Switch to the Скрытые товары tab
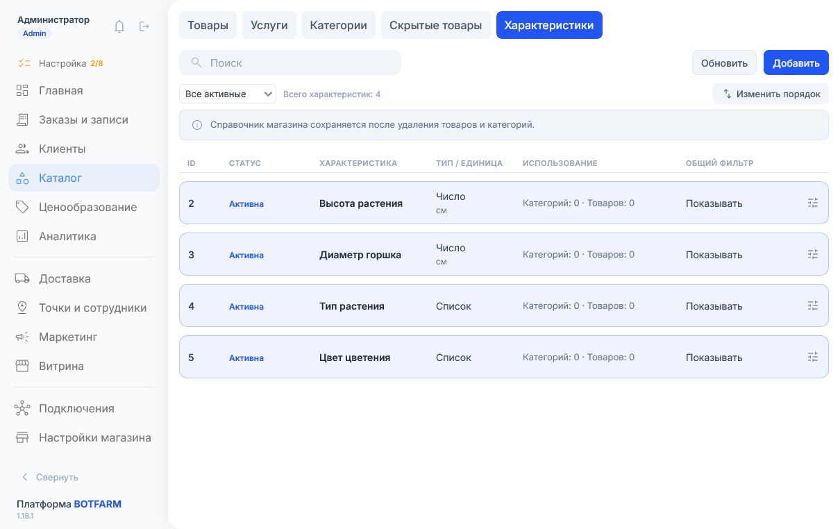This screenshot has width=840, height=529. pos(436,25)
